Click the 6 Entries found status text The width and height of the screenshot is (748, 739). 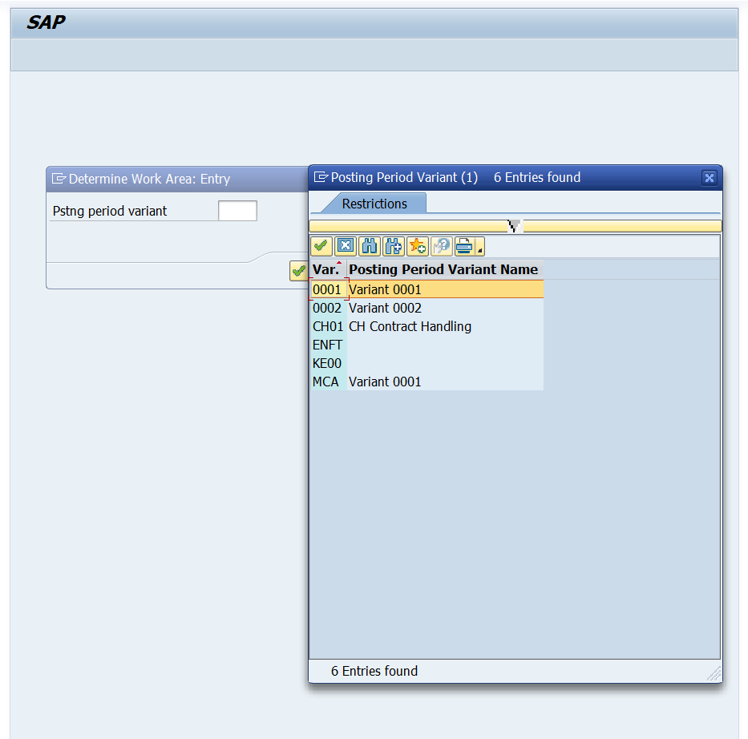point(374,672)
